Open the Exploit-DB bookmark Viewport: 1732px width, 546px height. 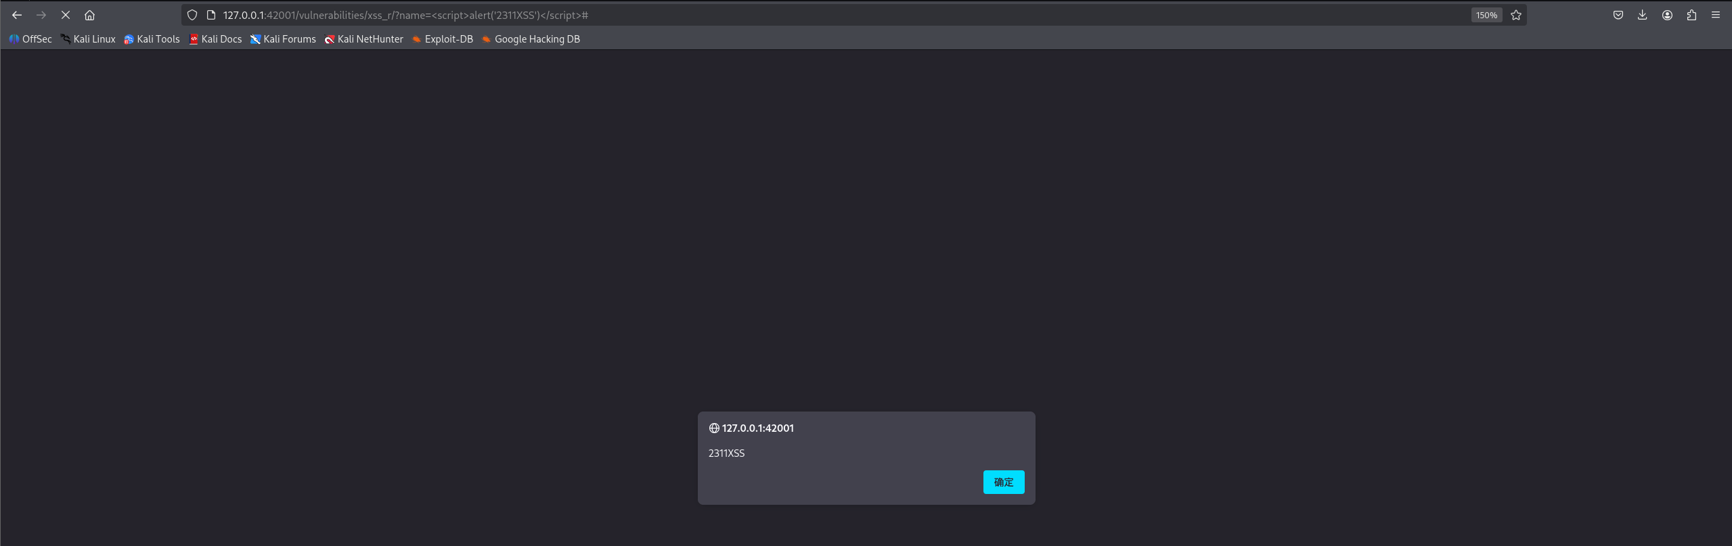(443, 39)
